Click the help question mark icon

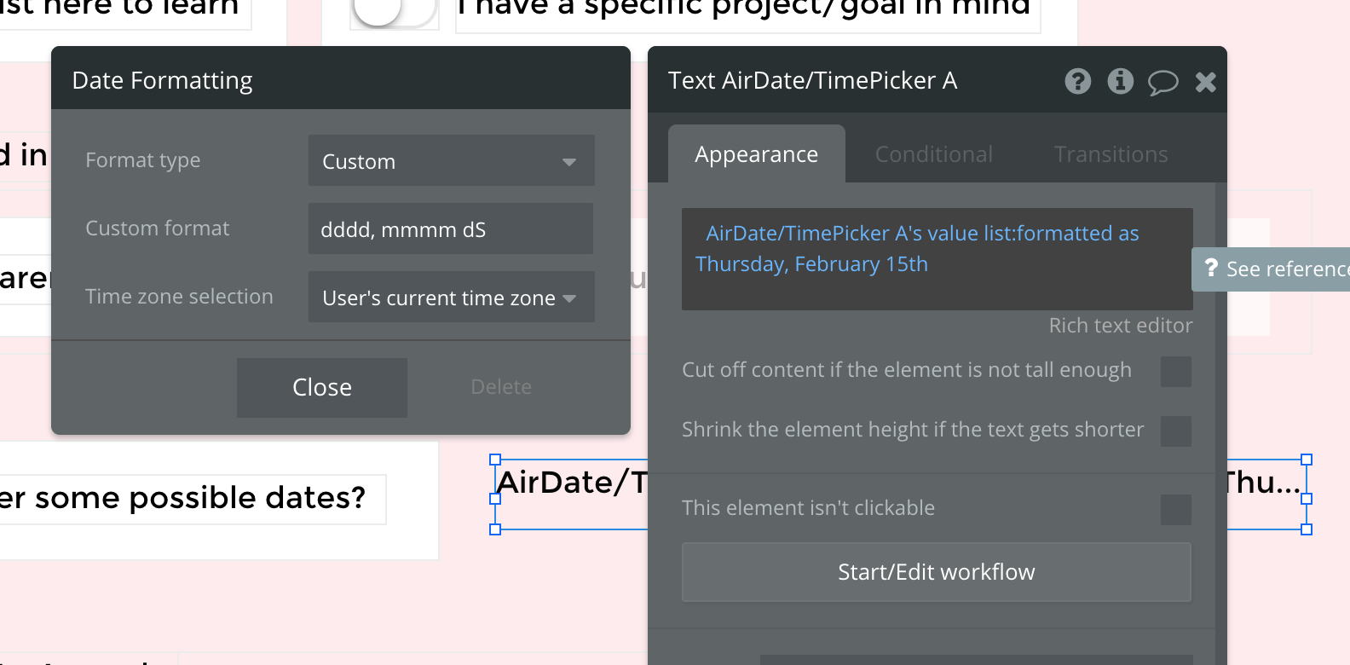(x=1077, y=81)
